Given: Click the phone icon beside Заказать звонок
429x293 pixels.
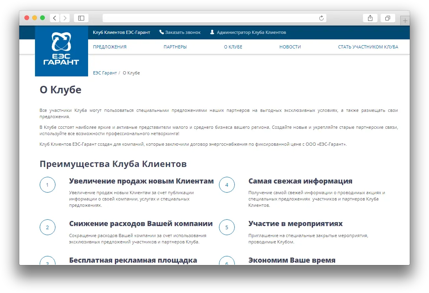Looking at the screenshot, I should 162,32.
